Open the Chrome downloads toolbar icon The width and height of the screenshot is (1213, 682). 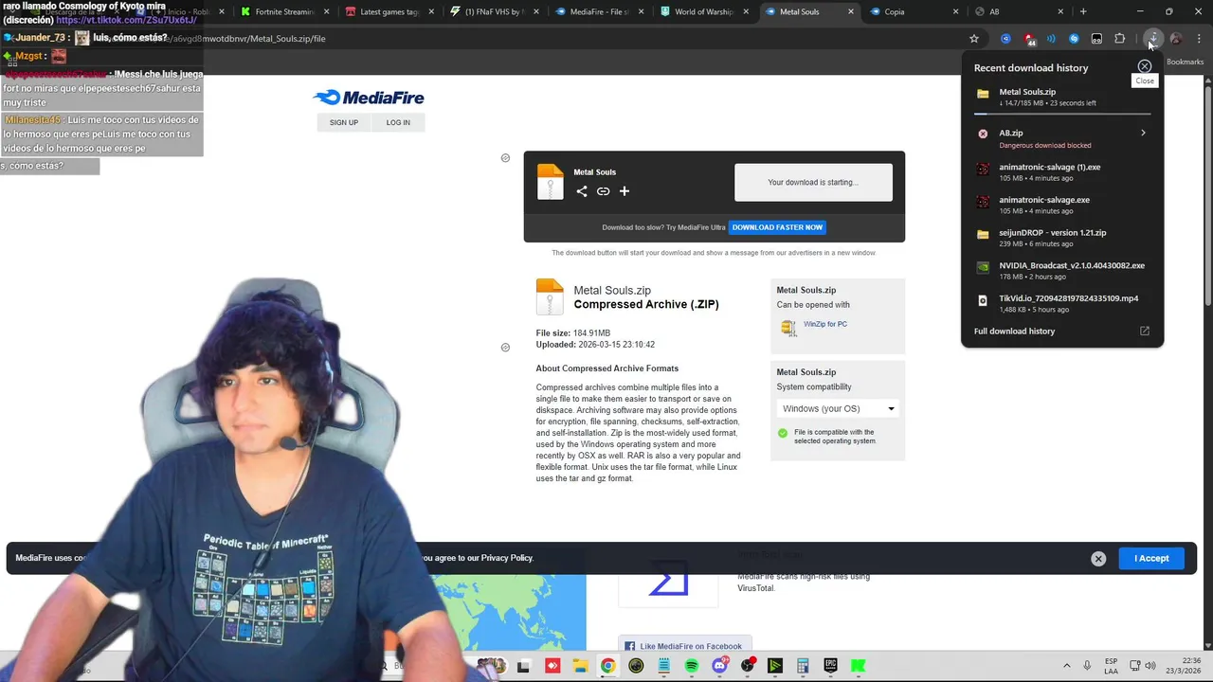click(1152, 39)
